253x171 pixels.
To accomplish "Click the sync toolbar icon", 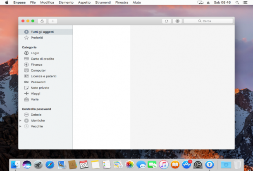I will click(x=166, y=21).
